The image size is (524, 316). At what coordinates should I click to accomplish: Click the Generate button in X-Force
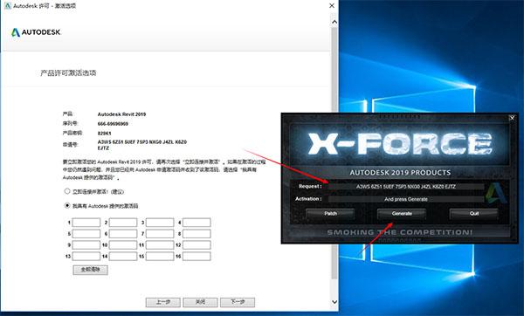tap(402, 214)
